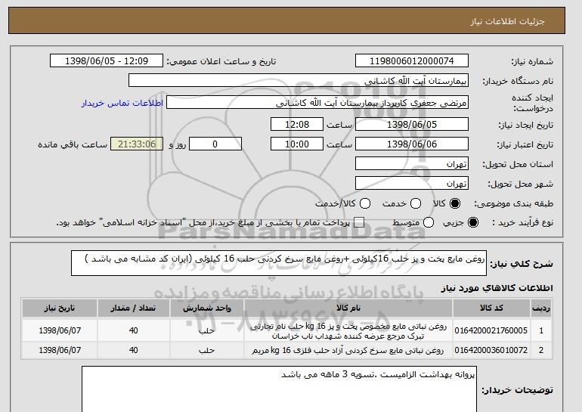Image resolution: width=582 pixels, height=412 pixels.
Task: Click the unit حلب in row 2
Action: [207, 350]
